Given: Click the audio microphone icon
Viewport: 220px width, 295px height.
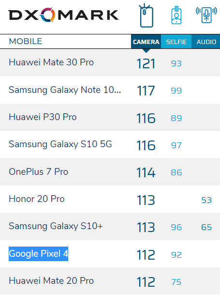Looking at the screenshot, I should (x=206, y=15).
